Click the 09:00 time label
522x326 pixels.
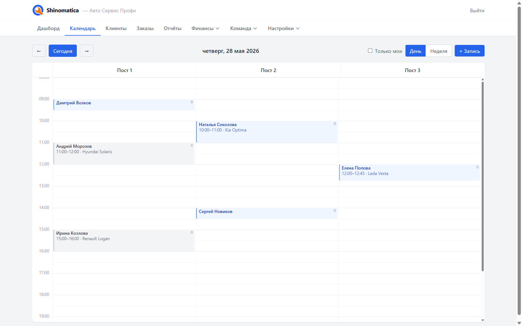[x=44, y=99]
